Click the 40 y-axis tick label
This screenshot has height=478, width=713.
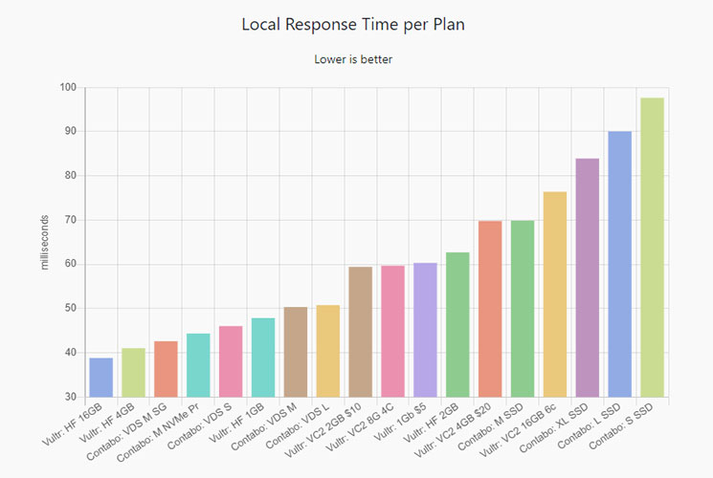point(71,353)
